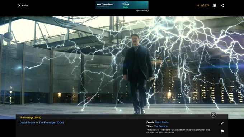Open the sponsored info icon
The height and width of the screenshot is (137, 244).
(x=147, y=11)
